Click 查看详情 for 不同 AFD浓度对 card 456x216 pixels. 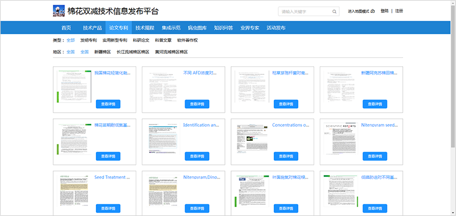(197, 104)
